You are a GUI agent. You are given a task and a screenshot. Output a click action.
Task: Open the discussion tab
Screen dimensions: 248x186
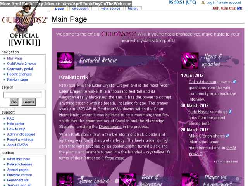click(x=80, y=9)
